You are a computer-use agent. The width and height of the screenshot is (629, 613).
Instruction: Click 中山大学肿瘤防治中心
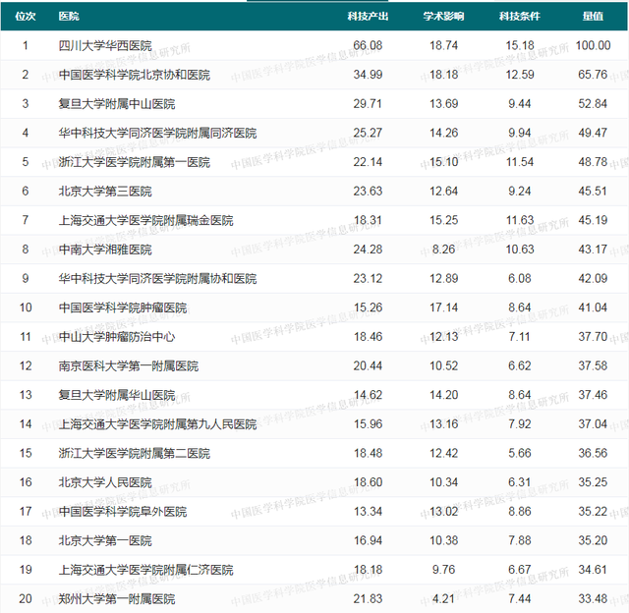[117, 337]
